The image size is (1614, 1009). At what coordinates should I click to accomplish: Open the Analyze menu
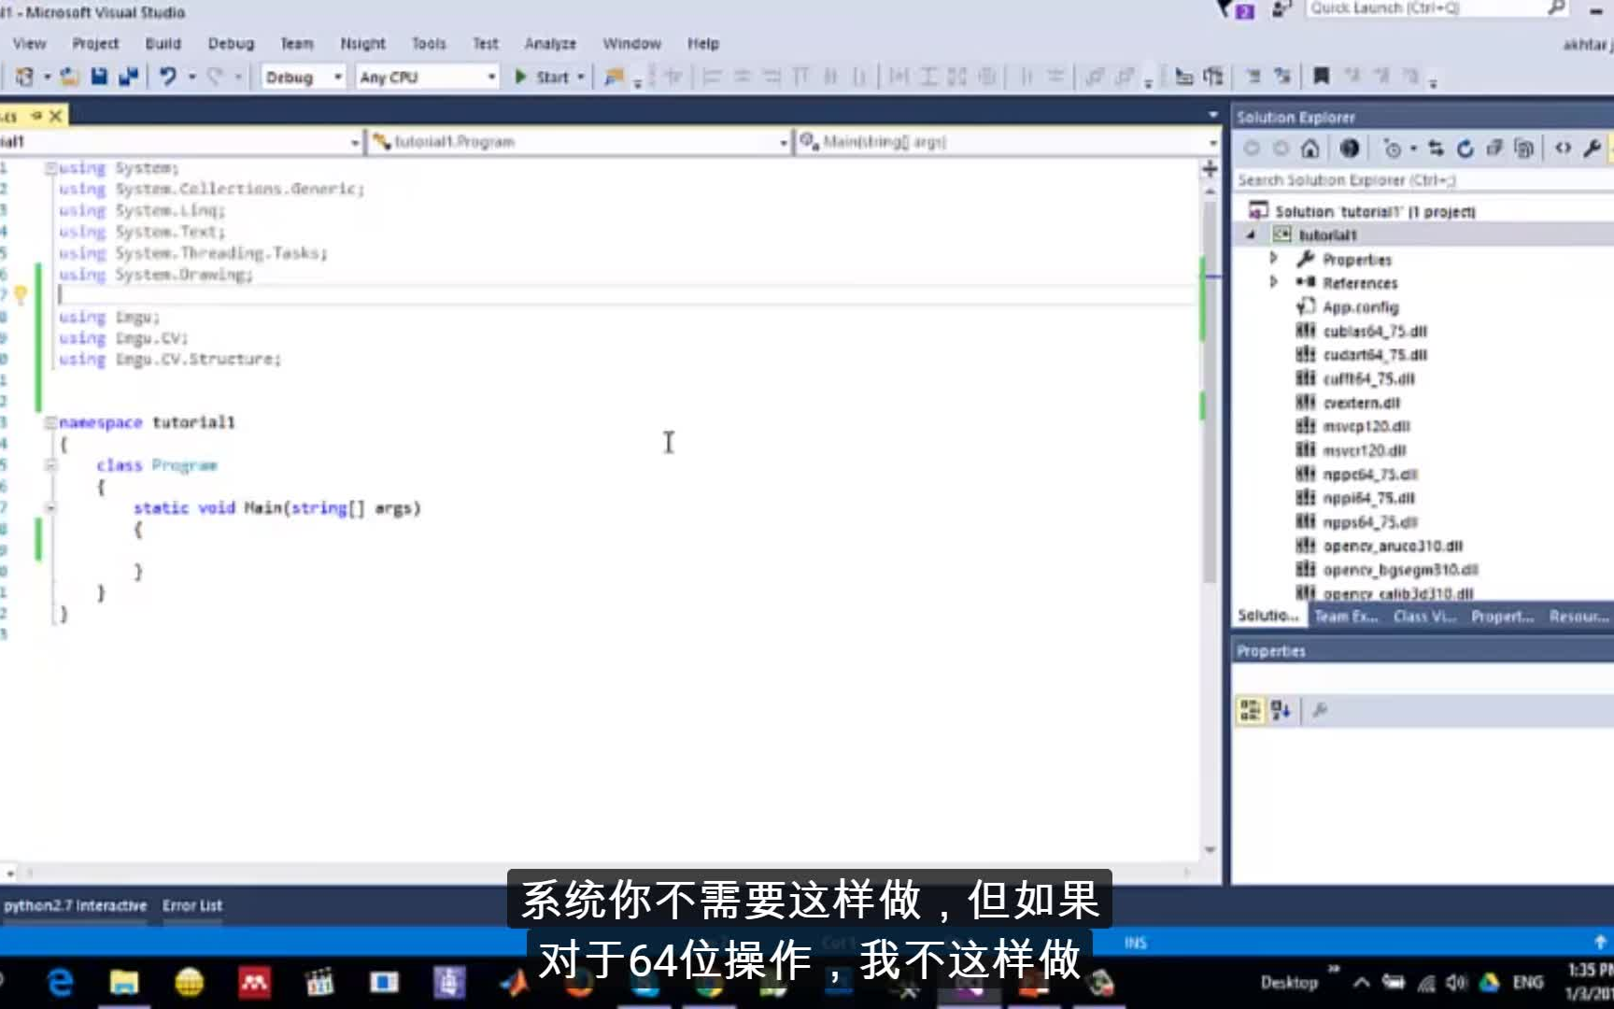click(x=550, y=44)
